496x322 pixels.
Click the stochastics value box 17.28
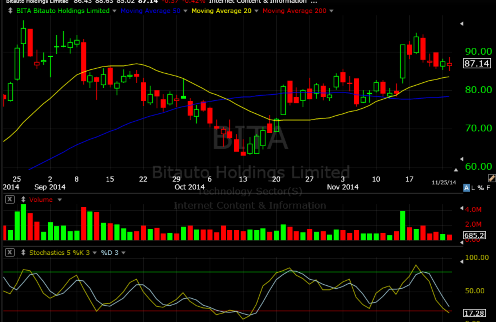click(475, 313)
